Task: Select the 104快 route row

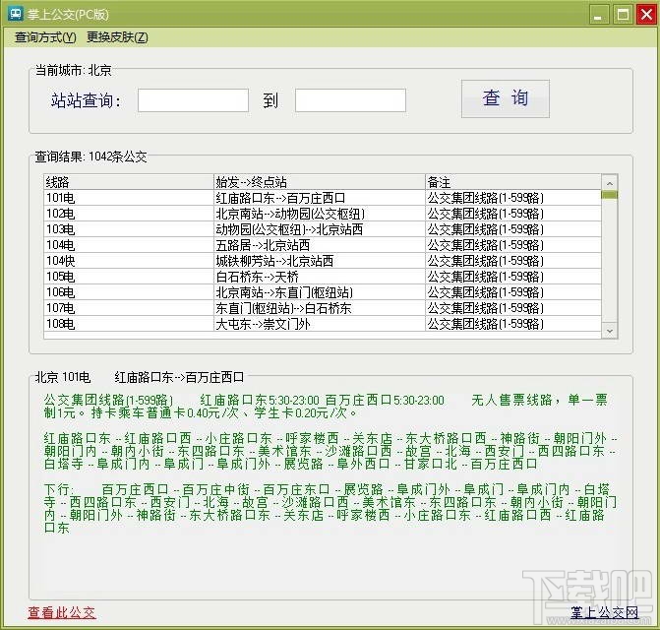Action: pos(323,261)
